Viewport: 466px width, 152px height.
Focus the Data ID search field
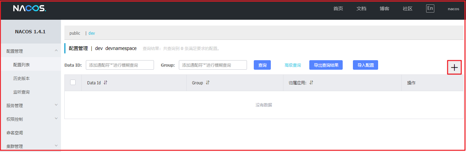click(120, 65)
